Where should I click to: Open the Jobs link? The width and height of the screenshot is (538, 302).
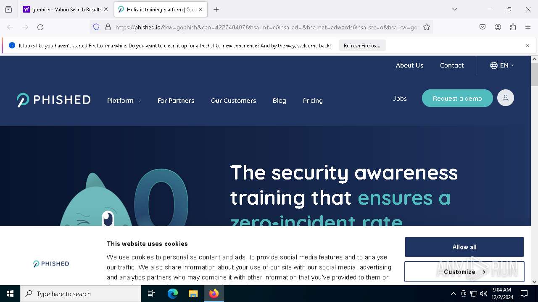coord(400,99)
